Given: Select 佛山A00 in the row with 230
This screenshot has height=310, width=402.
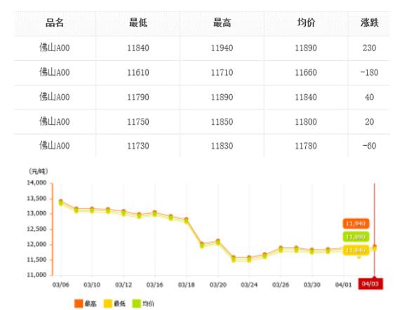Looking at the screenshot, I should click(55, 48).
